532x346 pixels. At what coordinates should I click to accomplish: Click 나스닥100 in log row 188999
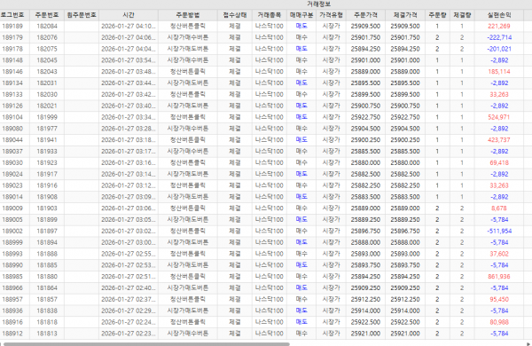270,242
